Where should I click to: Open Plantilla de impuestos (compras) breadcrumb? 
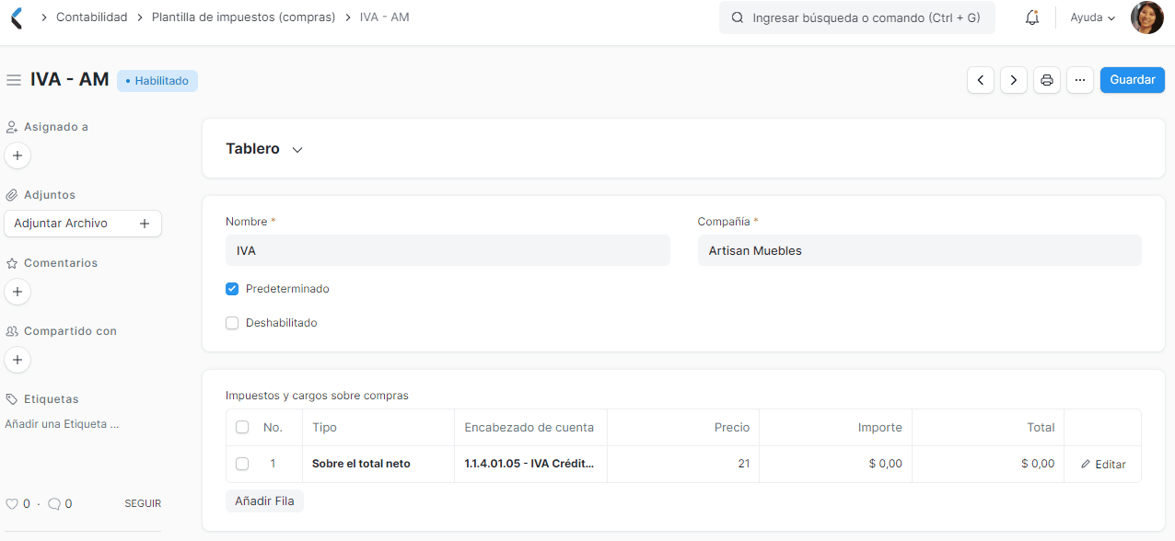243,17
